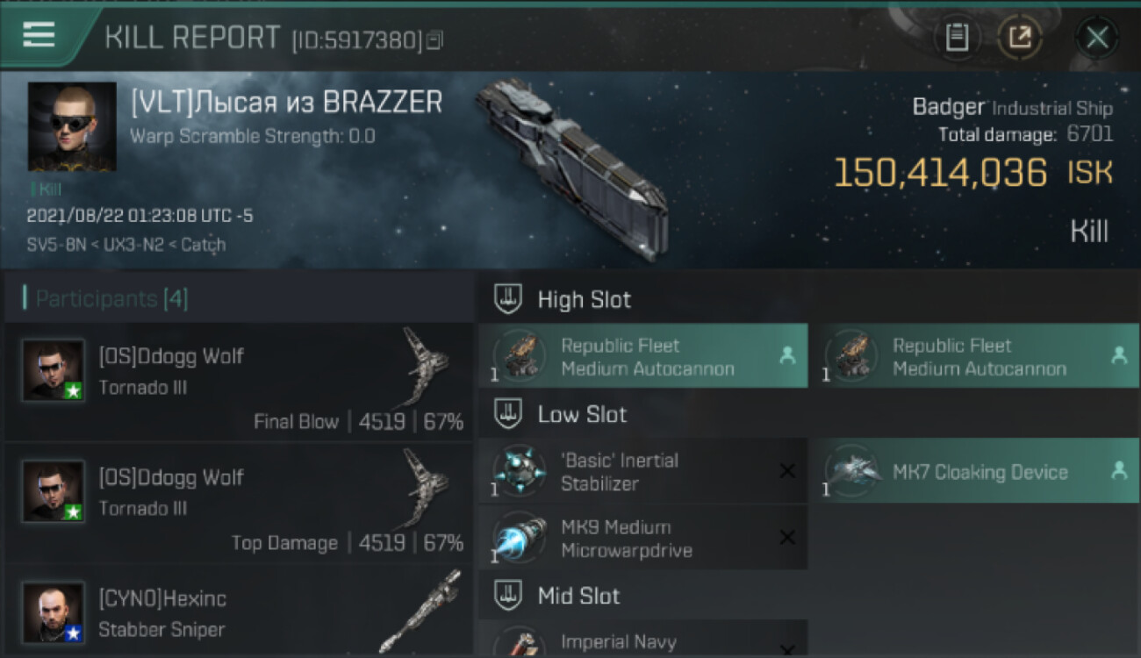The width and height of the screenshot is (1141, 658).
Task: Open Ddogg Wolf Top Damage portrait
Action: tap(54, 492)
